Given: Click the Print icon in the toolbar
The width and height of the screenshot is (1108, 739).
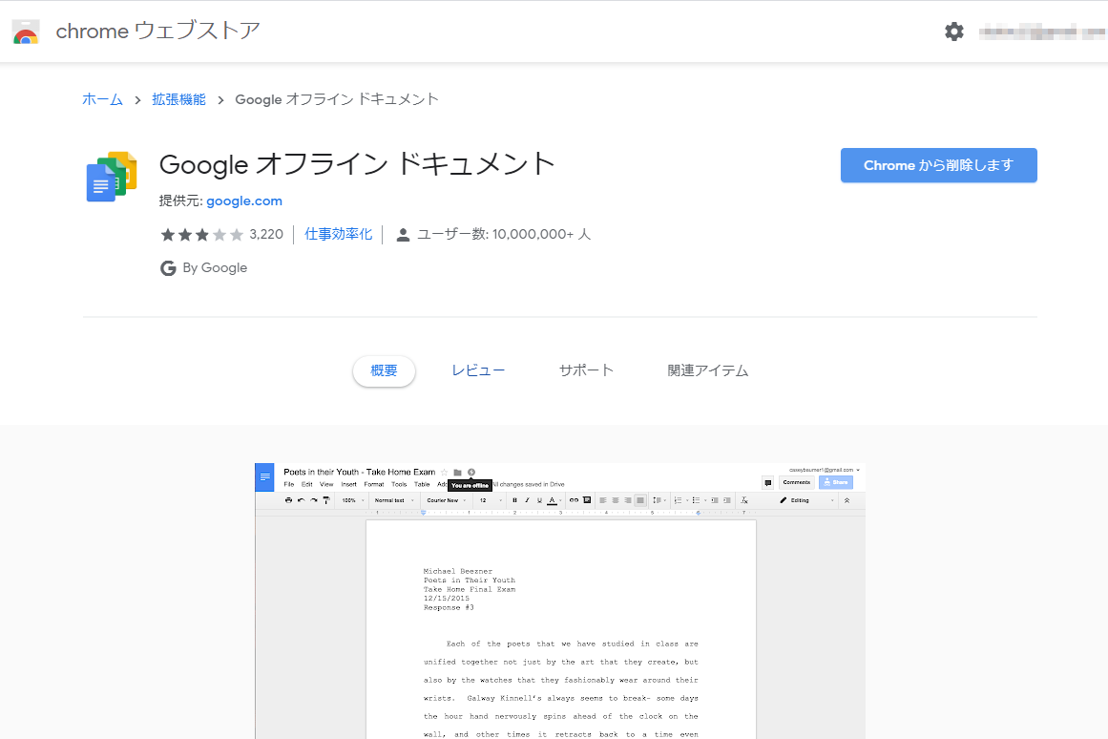Looking at the screenshot, I should point(287,501).
